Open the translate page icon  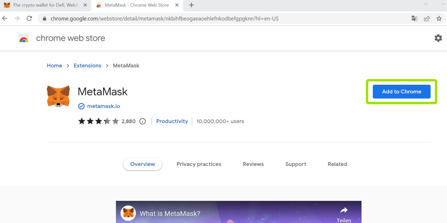point(415,18)
